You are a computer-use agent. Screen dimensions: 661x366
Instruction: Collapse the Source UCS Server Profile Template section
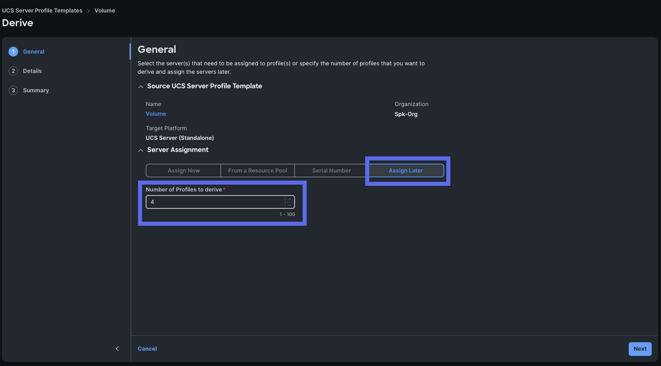point(140,86)
